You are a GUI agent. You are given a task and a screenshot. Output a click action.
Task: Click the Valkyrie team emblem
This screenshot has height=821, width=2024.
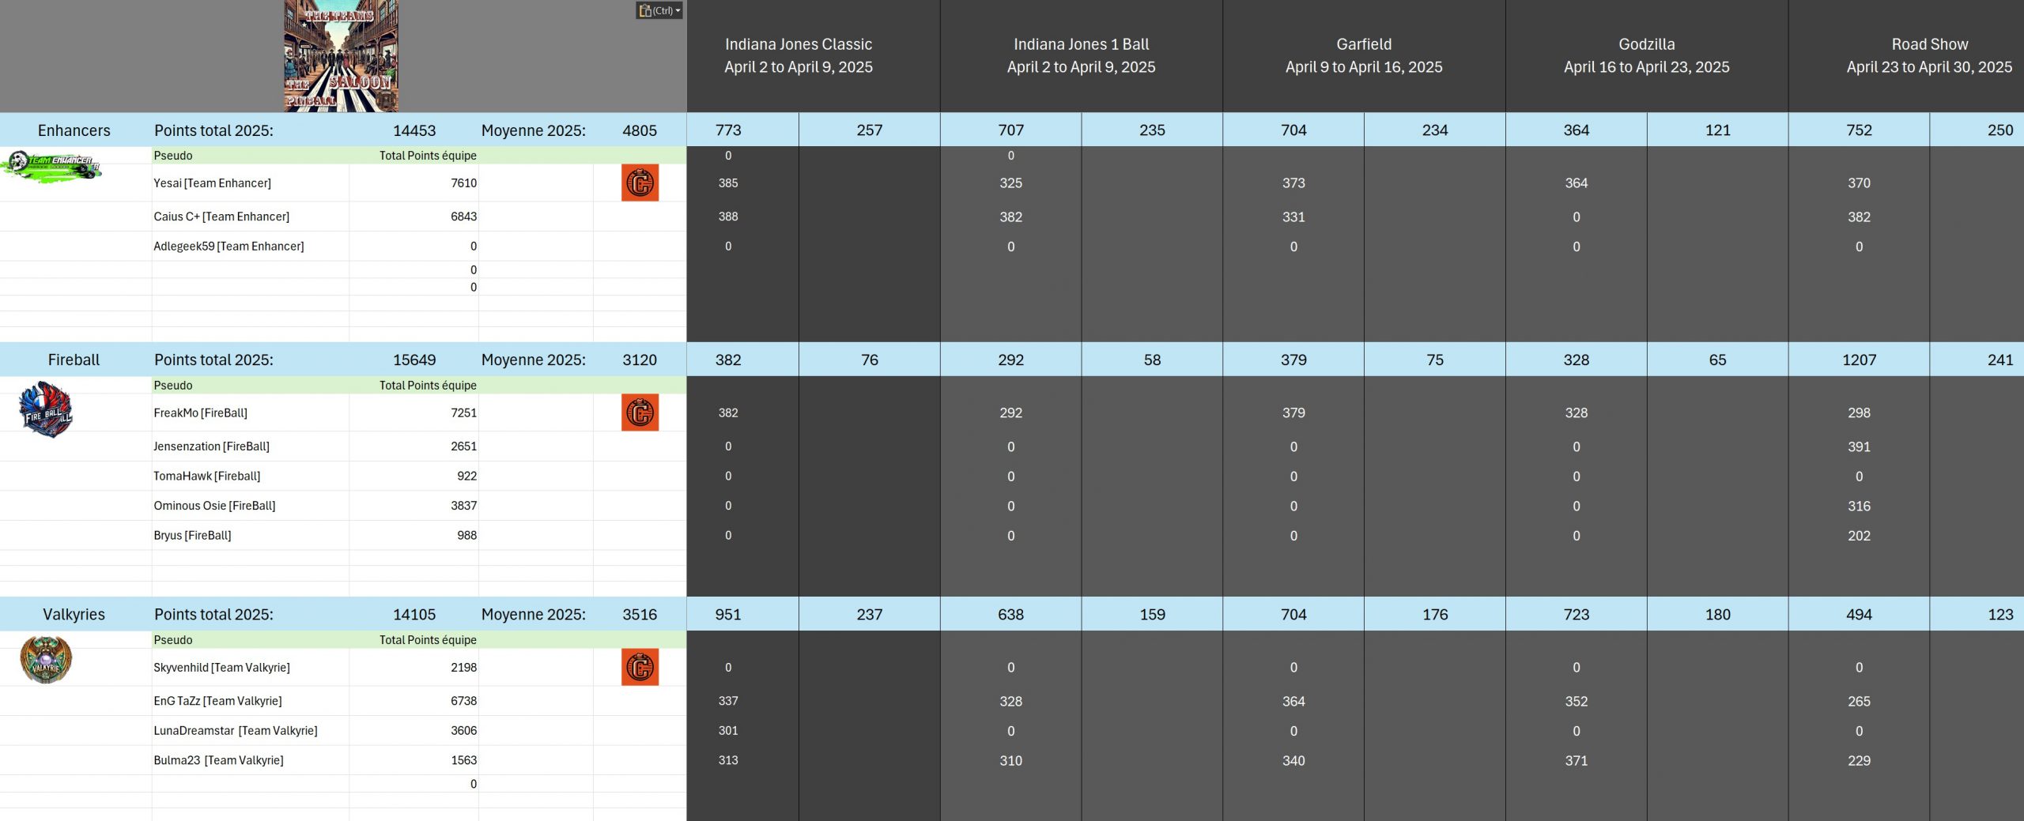(x=46, y=660)
